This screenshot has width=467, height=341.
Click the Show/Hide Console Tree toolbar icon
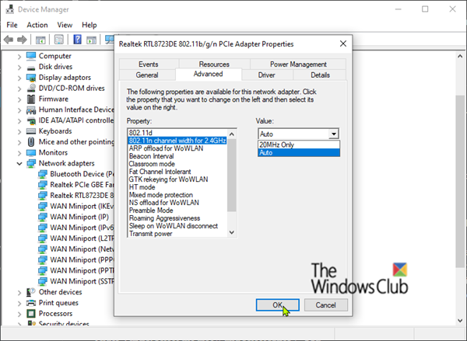coord(40,40)
